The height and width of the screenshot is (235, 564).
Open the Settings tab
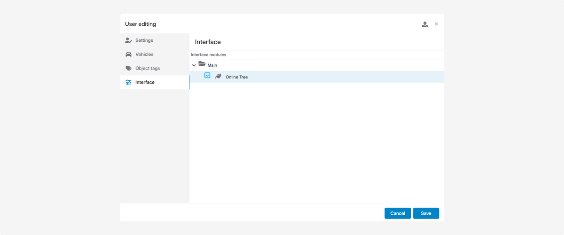(x=144, y=40)
